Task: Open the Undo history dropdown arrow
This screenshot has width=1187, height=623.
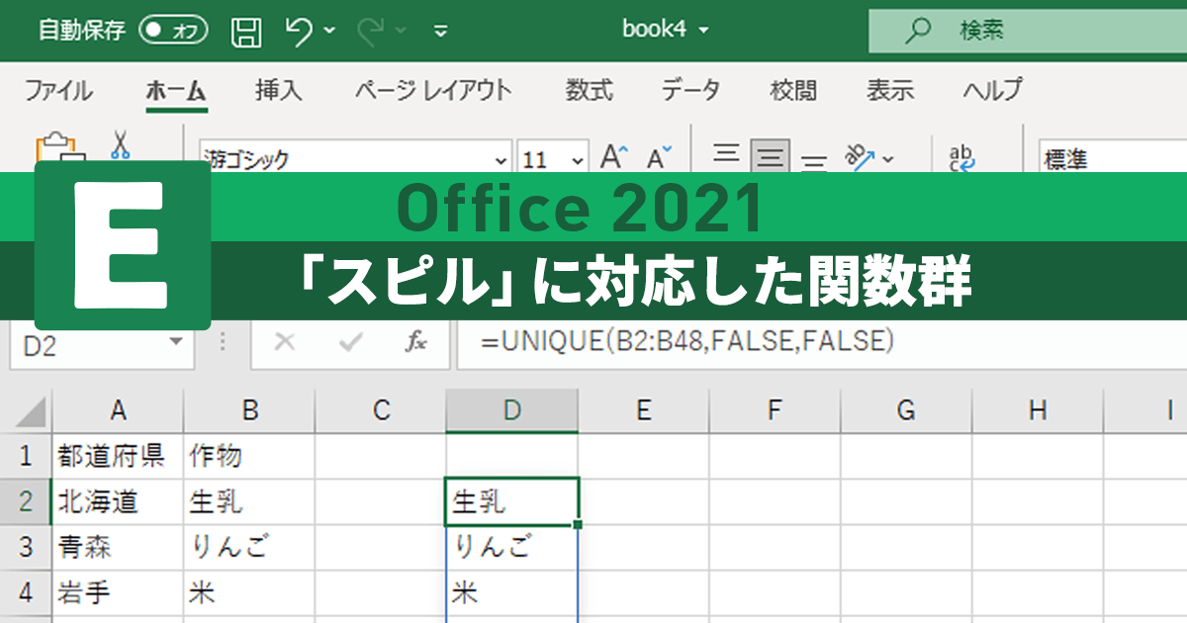Action: 329,31
